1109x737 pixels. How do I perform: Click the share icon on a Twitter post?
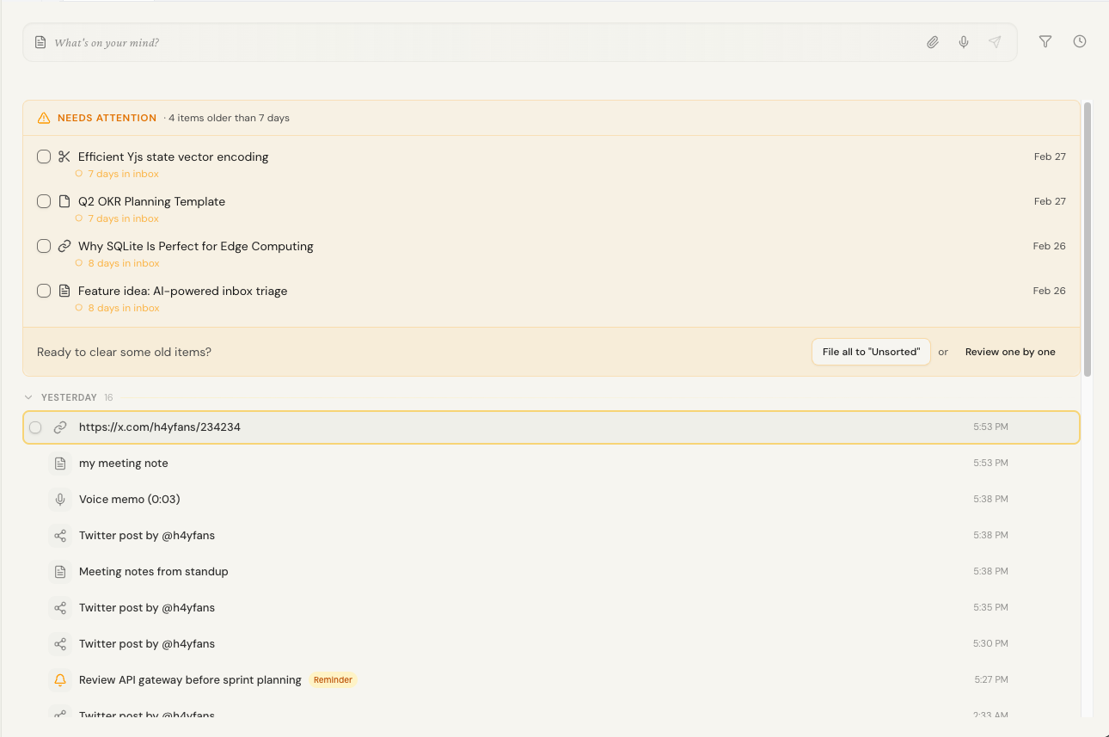(60, 535)
